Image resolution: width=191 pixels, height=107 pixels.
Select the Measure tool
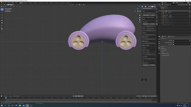point(2,29)
